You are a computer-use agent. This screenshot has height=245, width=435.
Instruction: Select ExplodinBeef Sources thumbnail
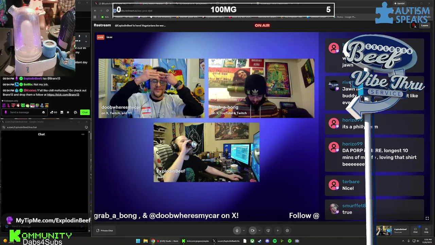[x=384, y=230]
